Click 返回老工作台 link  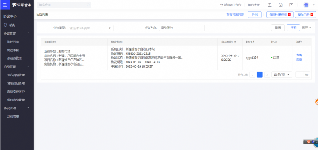pos(231,5)
